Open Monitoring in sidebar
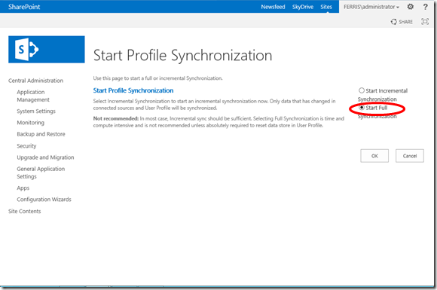Viewport: 437px width, 290px height. 30,123
